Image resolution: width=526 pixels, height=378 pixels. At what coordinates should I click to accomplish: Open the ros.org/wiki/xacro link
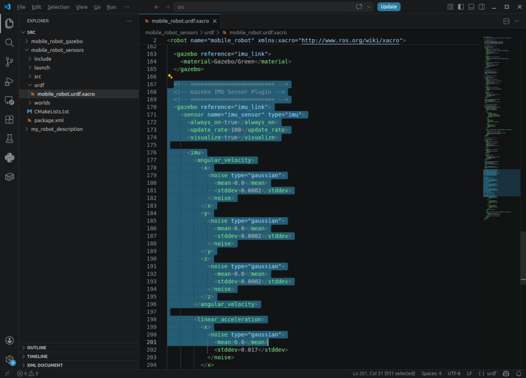click(x=350, y=40)
